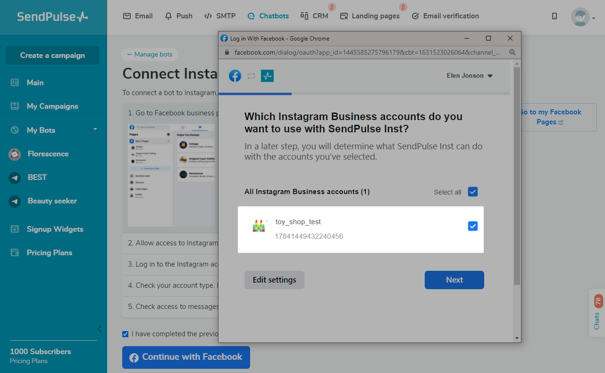Collapse the left sidebar arrow
Screen dimensions: 605x373
click(99, 329)
